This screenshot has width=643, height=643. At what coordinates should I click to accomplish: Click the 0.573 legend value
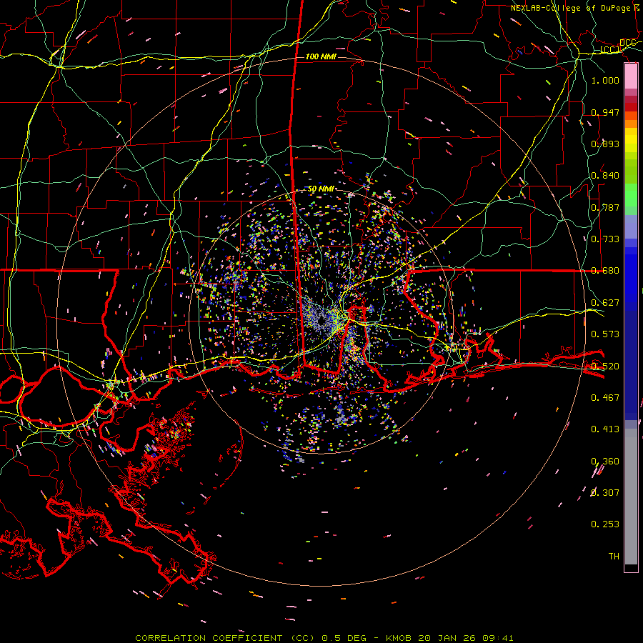[x=605, y=334]
